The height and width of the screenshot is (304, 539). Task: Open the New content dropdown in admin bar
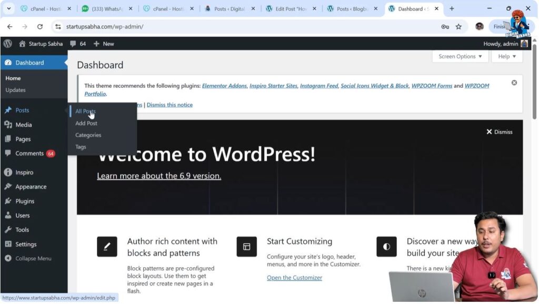pyautogui.click(x=104, y=44)
